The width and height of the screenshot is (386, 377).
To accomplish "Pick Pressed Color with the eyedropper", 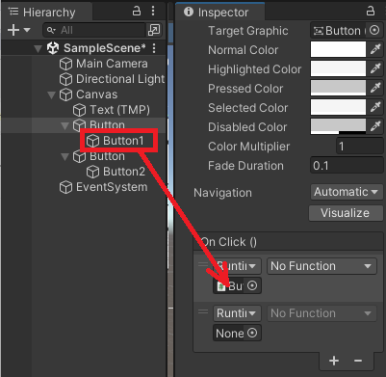I will tap(375, 88).
